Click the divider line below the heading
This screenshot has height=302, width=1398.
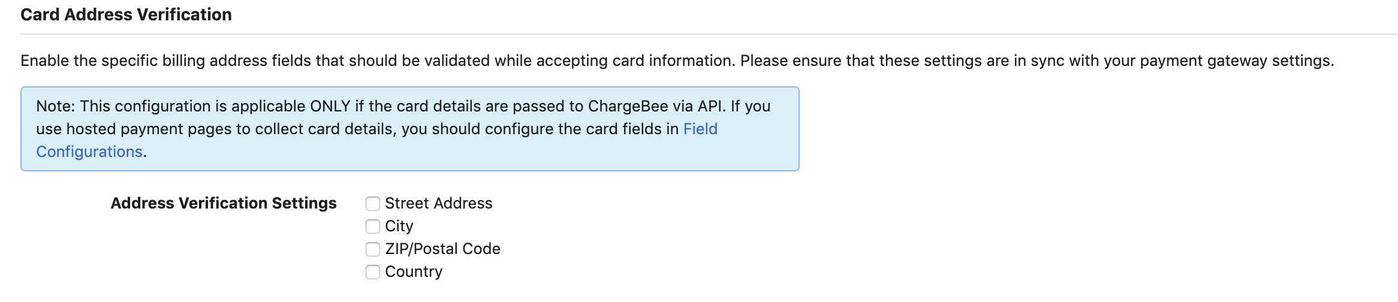click(707, 34)
